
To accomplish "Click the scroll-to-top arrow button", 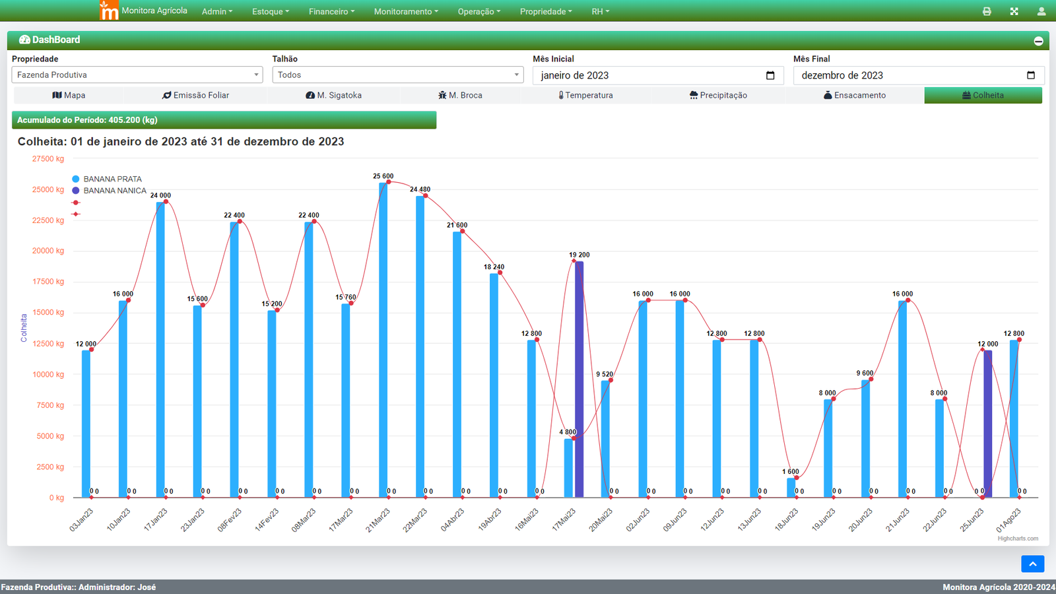I will click(1032, 564).
